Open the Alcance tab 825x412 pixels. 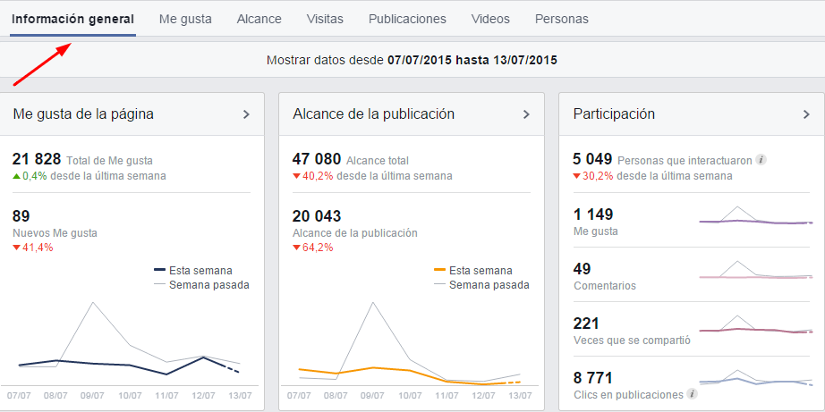(x=259, y=19)
